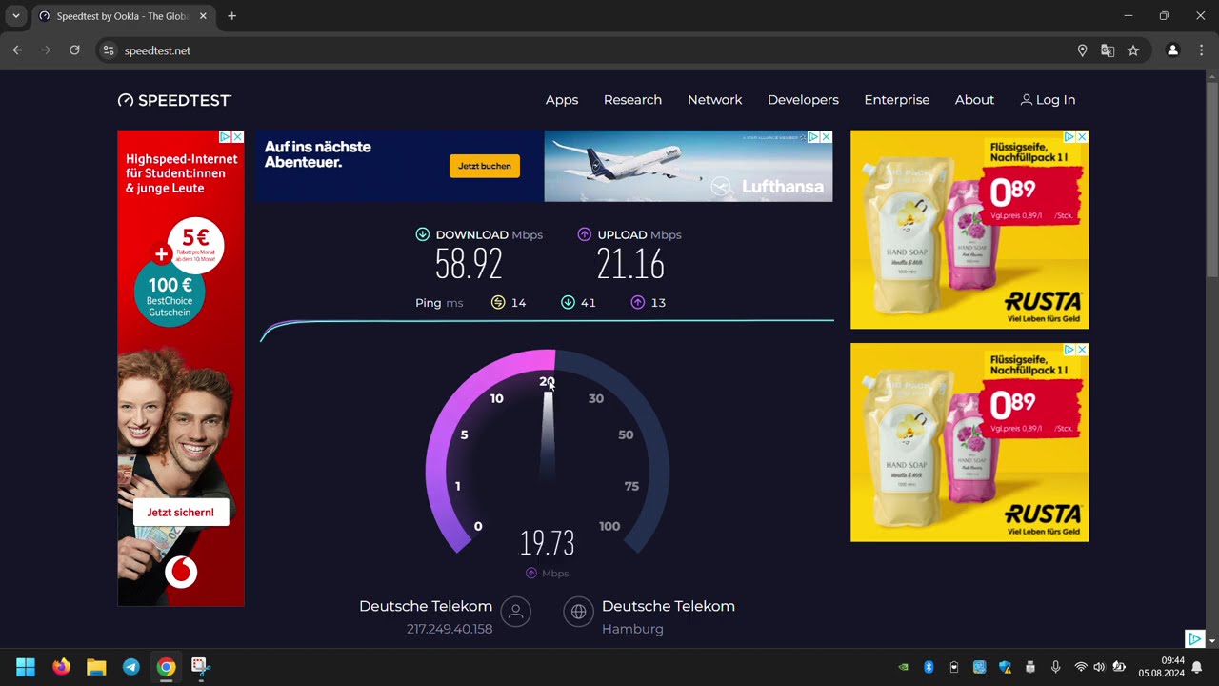The width and height of the screenshot is (1219, 686).
Task: Click the translate page icon
Action: click(1108, 50)
